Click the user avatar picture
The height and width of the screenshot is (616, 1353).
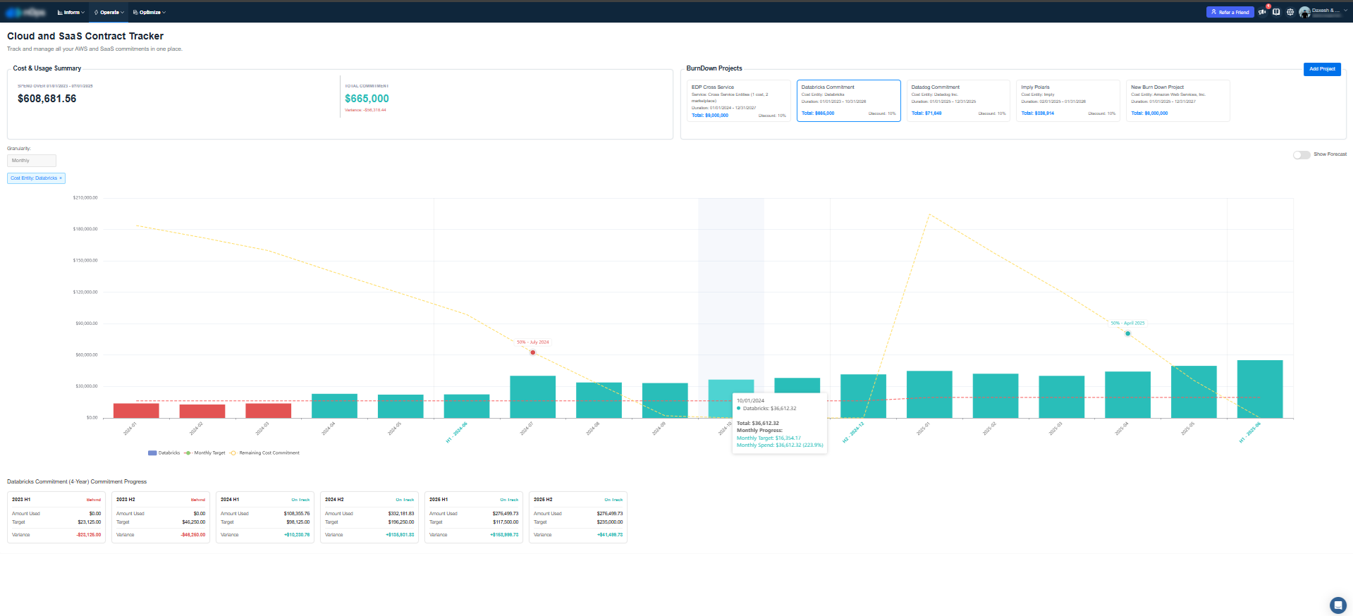tap(1304, 12)
